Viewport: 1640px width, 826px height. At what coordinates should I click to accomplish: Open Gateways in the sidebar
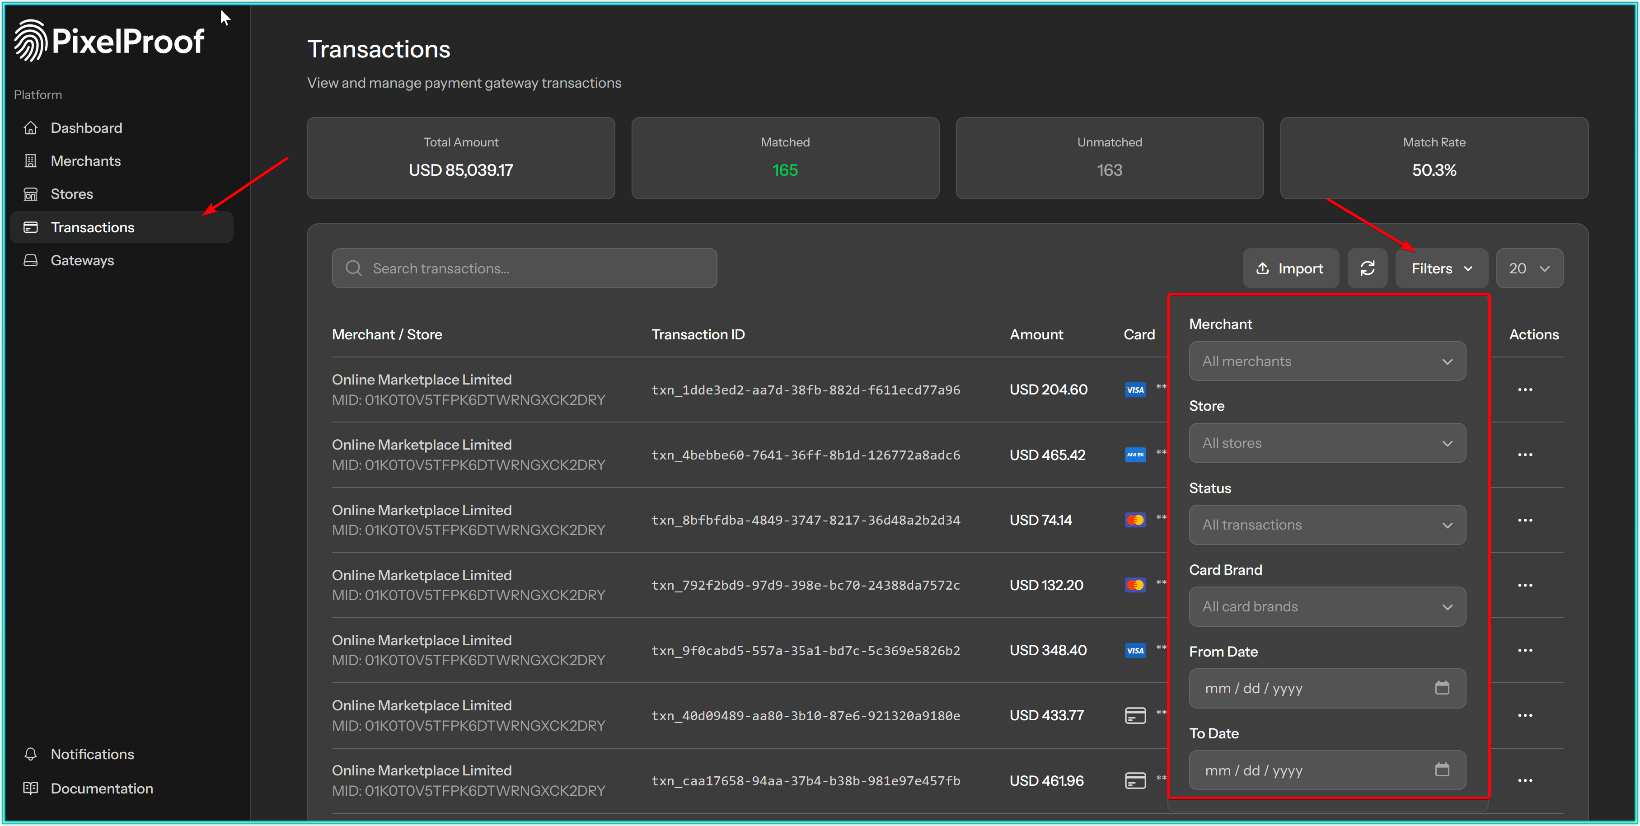click(82, 260)
